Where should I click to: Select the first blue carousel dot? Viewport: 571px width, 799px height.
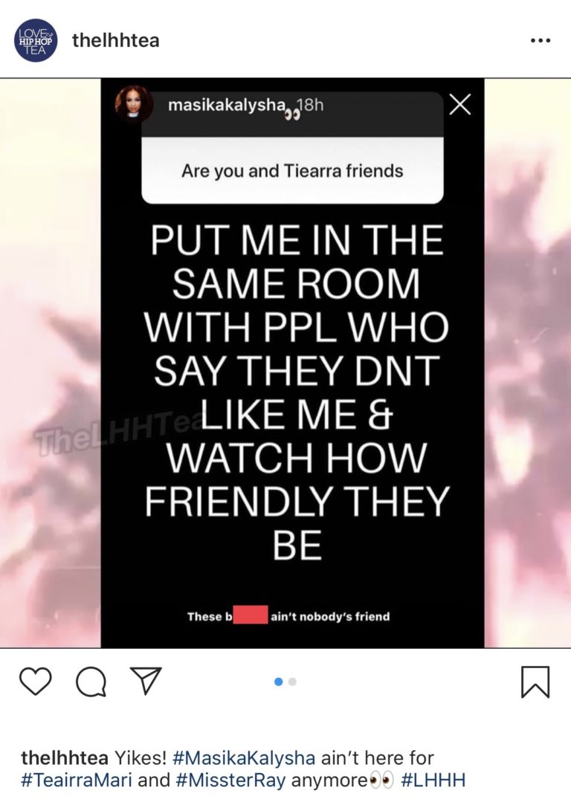[x=278, y=682]
